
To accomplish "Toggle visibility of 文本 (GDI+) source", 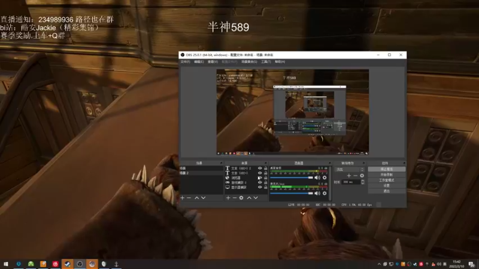I will point(260,173).
